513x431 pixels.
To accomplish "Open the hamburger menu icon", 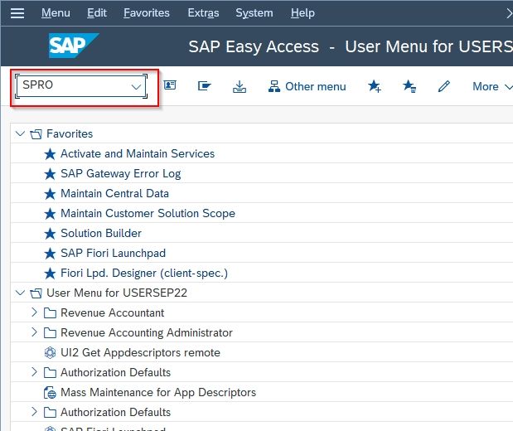I will (x=17, y=13).
